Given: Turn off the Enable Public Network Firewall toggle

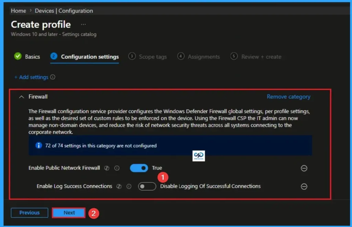Looking at the screenshot, I should (x=139, y=168).
